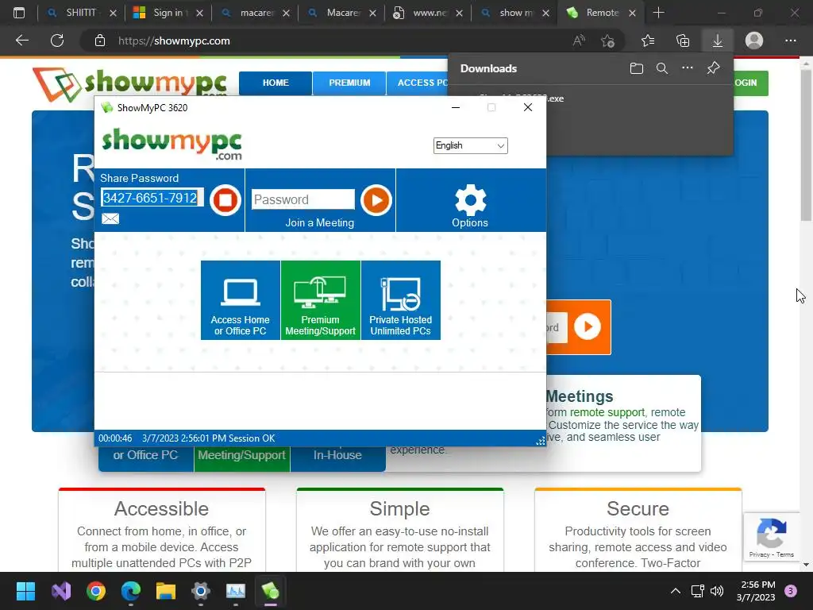Viewport: 813px width, 610px height.
Task: Switch to the lowercase macaren tab
Action: point(254,13)
